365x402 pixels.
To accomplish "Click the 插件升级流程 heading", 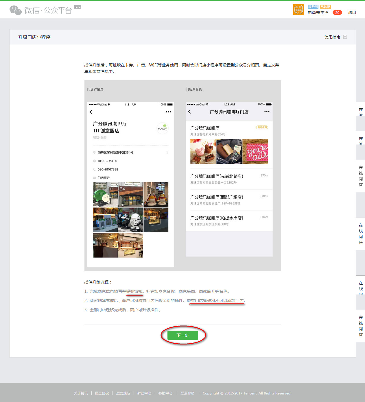I will point(98,282).
